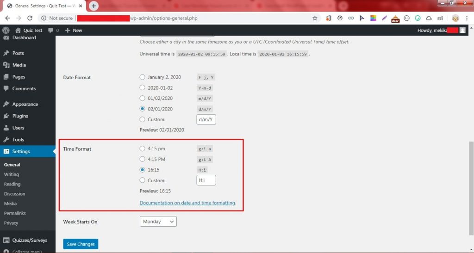Click the WordPress logo in admin bar
The width and height of the screenshot is (474, 253).
click(x=6, y=30)
